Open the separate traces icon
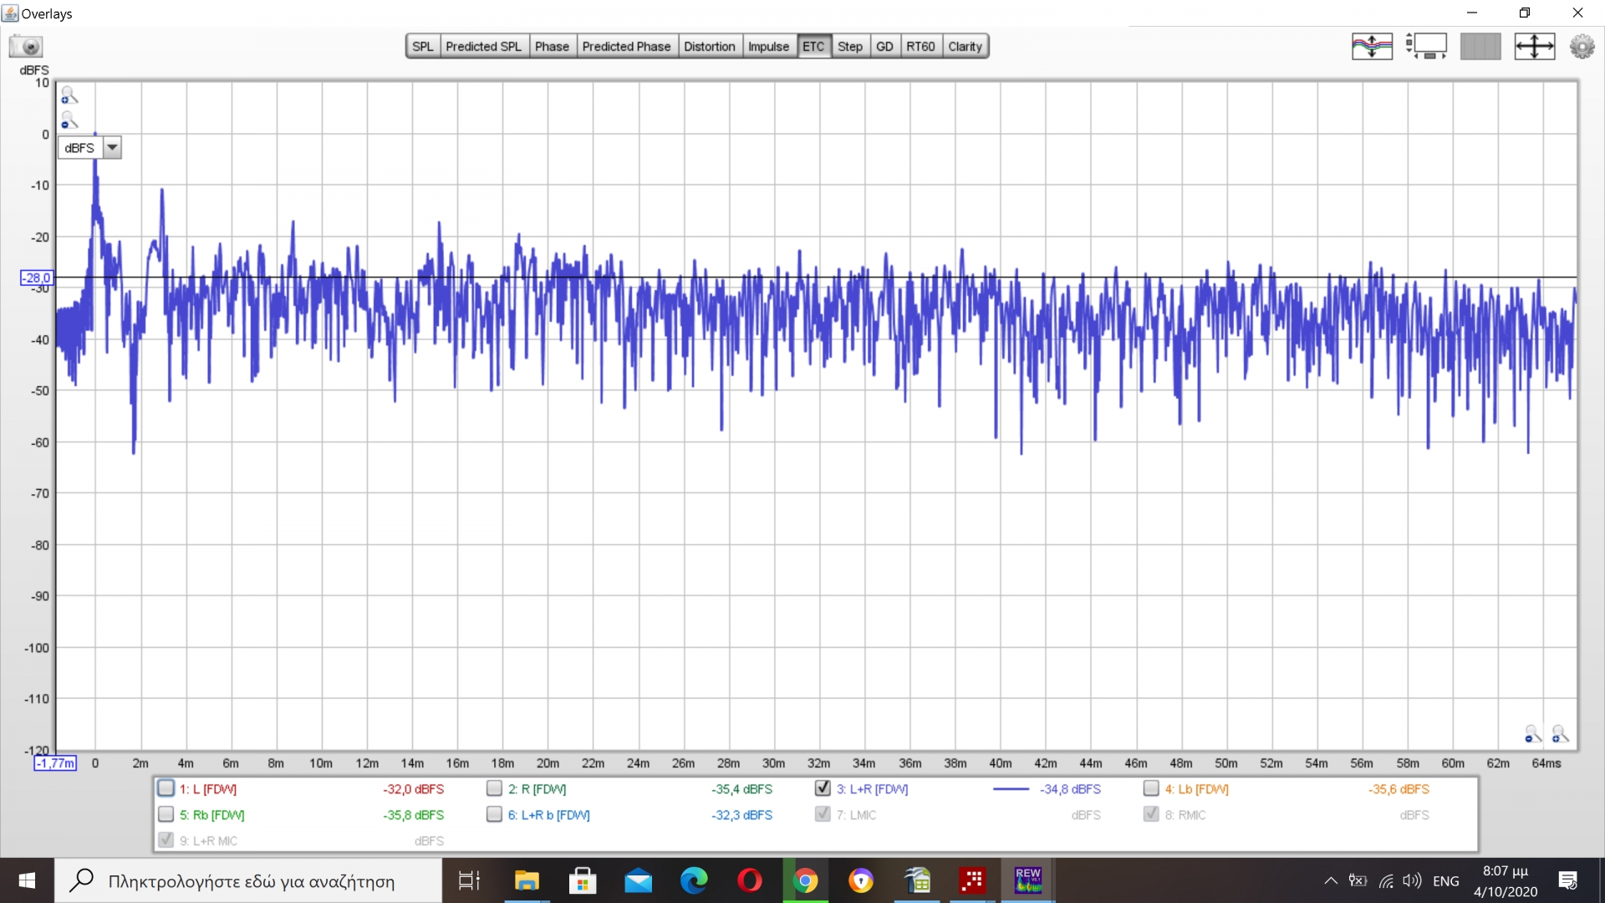Image resolution: width=1605 pixels, height=903 pixels. [x=1372, y=46]
